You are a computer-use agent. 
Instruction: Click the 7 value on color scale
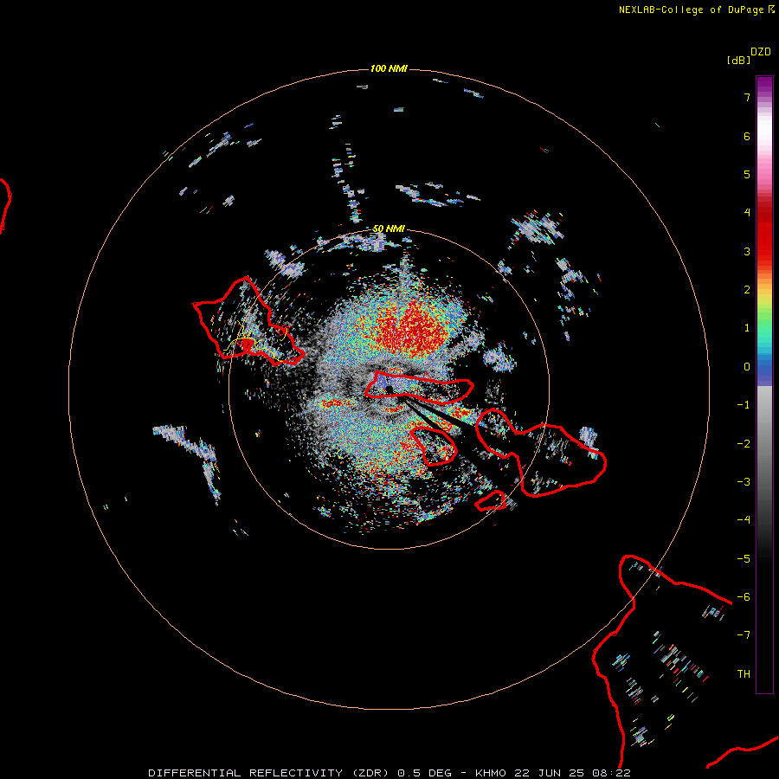point(747,97)
